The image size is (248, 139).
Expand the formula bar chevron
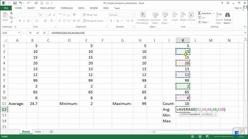(x=245, y=33)
